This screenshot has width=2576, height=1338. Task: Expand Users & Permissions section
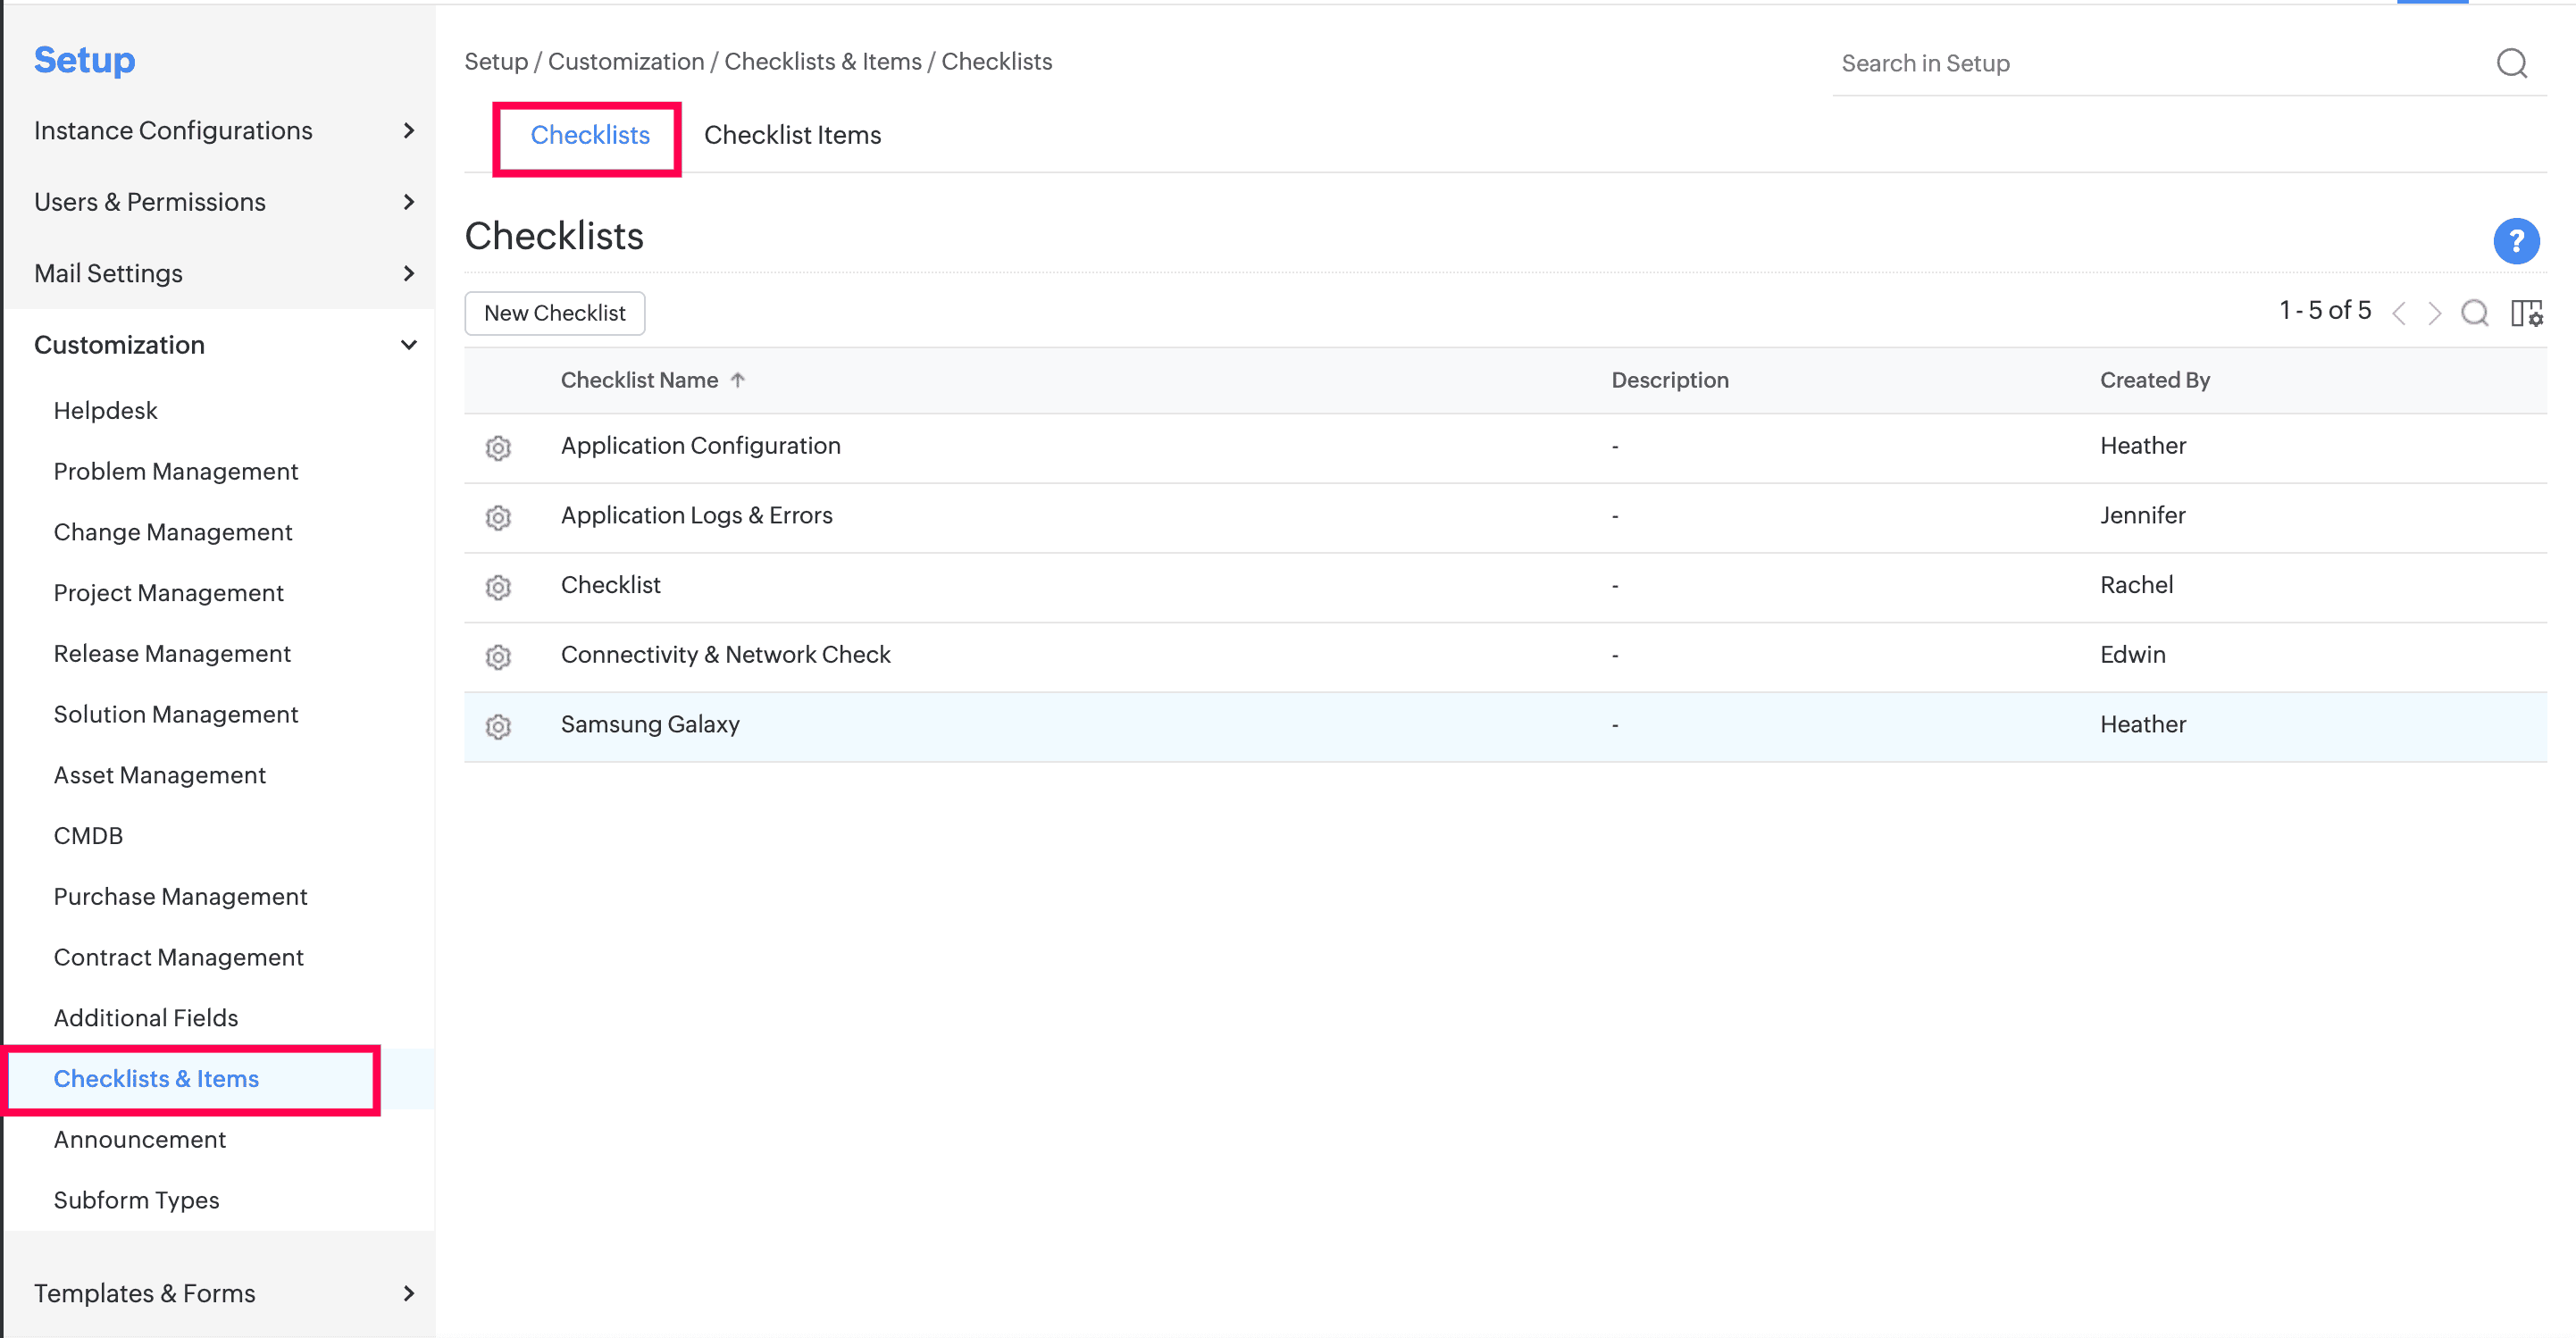coord(408,202)
